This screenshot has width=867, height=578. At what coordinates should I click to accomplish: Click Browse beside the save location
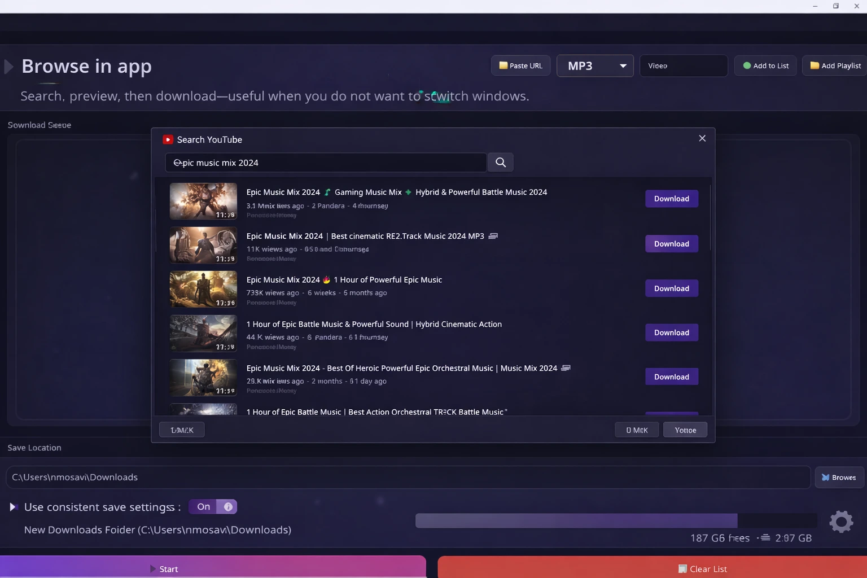pos(839,478)
